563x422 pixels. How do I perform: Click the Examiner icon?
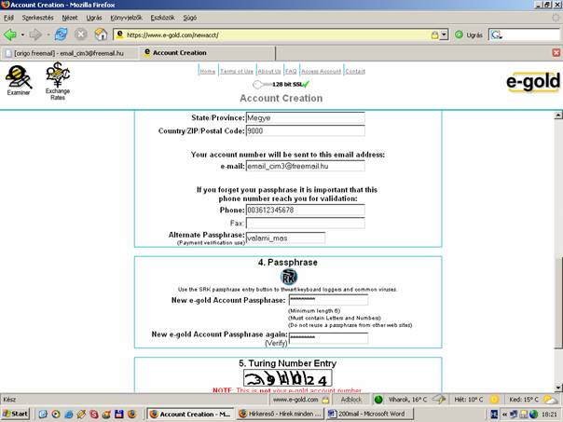[17, 78]
